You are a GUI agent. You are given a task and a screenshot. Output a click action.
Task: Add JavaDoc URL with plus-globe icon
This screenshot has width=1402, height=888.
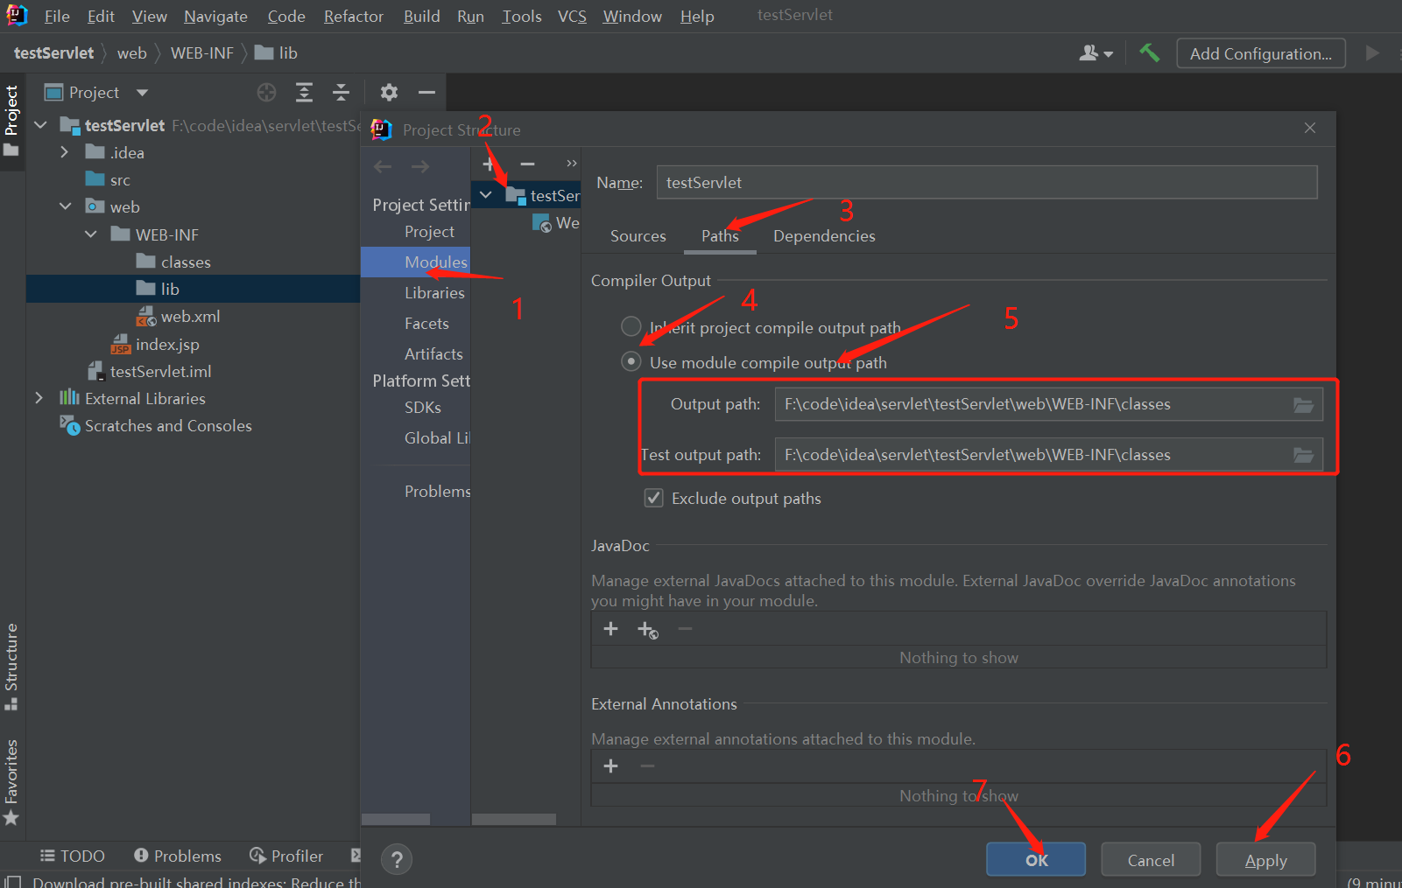coord(648,630)
